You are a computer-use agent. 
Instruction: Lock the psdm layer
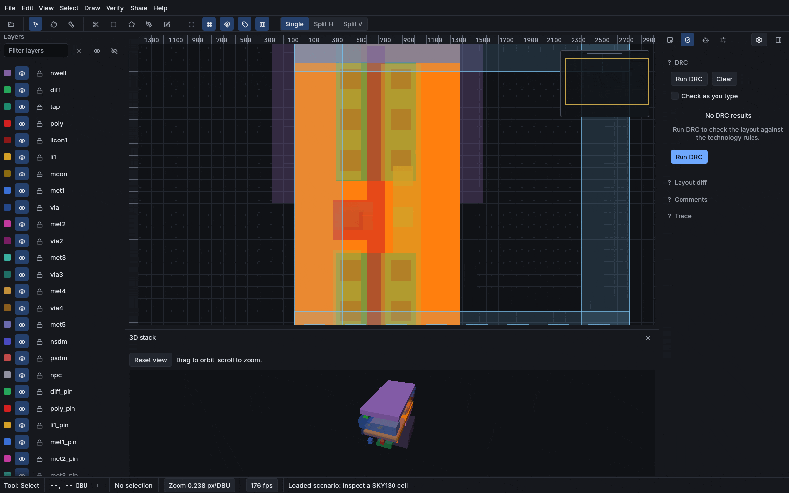[39, 358]
